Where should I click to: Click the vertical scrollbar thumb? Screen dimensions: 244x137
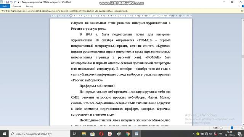click(x=243, y=56)
